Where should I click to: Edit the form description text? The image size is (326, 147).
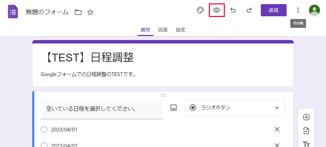click(88, 74)
